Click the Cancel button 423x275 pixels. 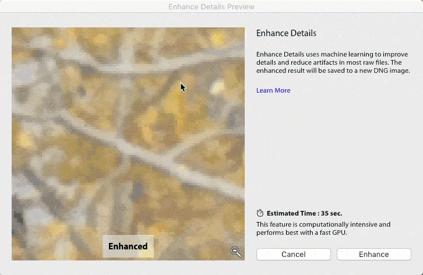294,254
